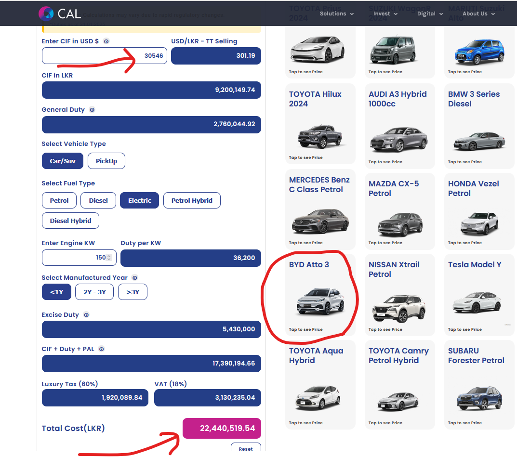The width and height of the screenshot is (517, 457).
Task: Open the HONDA Vezel Petrol card
Action: [479, 211]
